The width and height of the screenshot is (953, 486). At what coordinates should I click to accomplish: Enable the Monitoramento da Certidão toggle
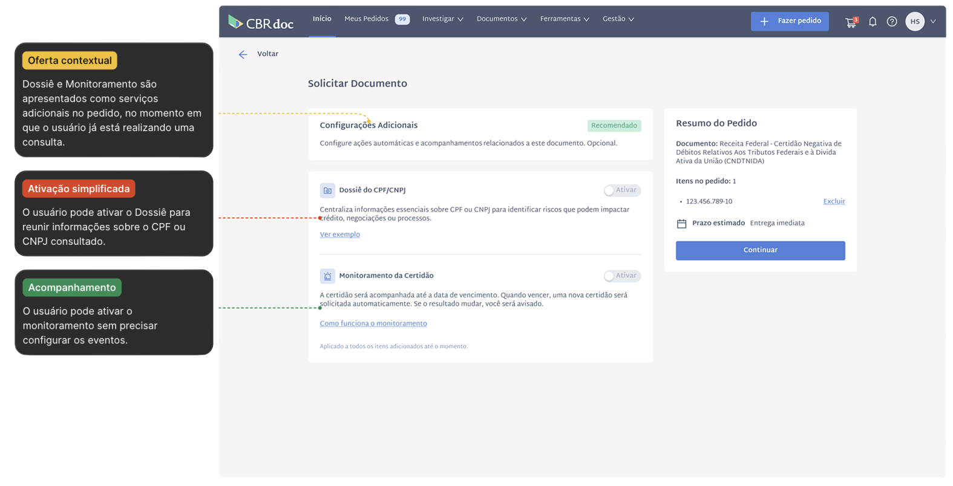[x=622, y=276]
